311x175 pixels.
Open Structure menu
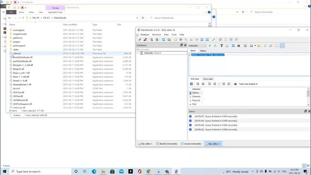coord(156,35)
